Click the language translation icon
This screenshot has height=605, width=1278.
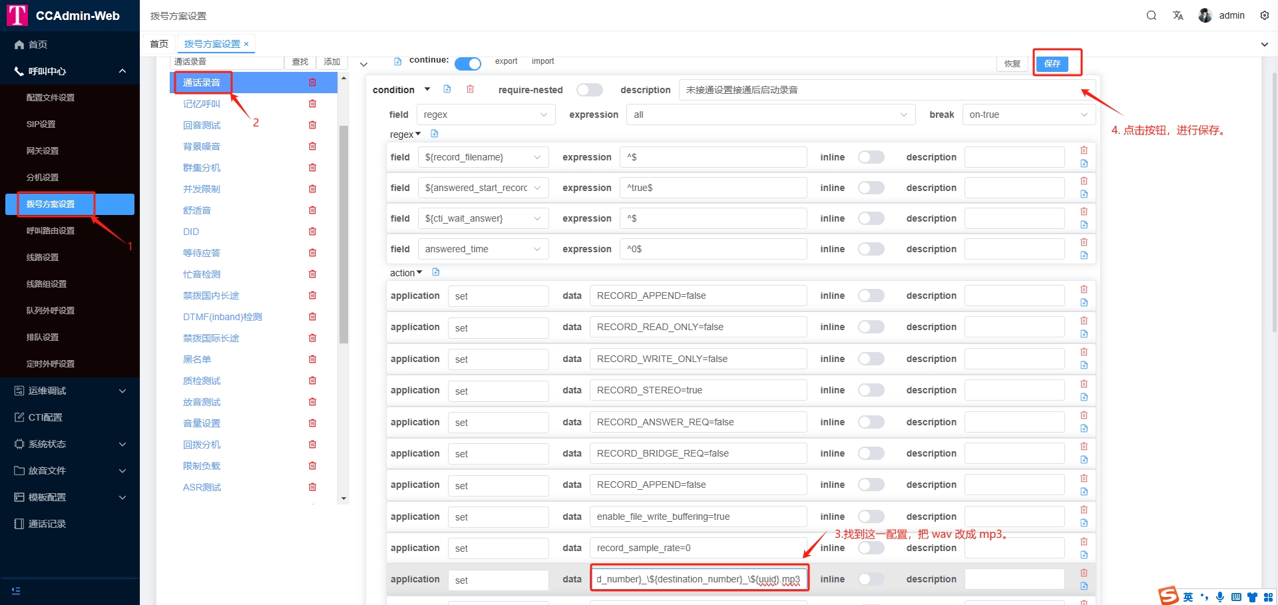pyautogui.click(x=1177, y=15)
